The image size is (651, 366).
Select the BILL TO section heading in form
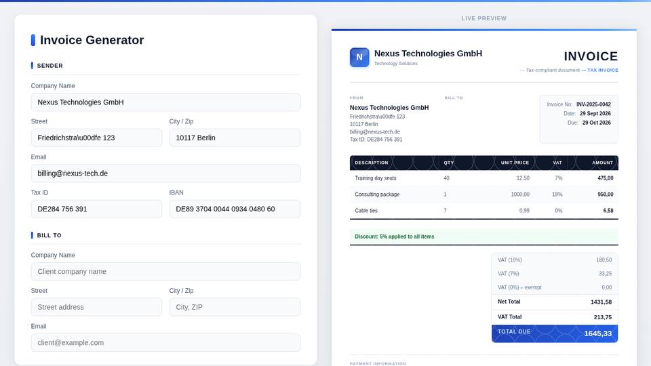pyautogui.click(x=49, y=235)
